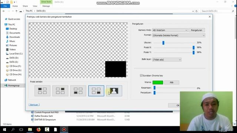Select file Contoh Proposal Asli FKGI
Viewport: 237px width, 133px height.
[47, 112]
